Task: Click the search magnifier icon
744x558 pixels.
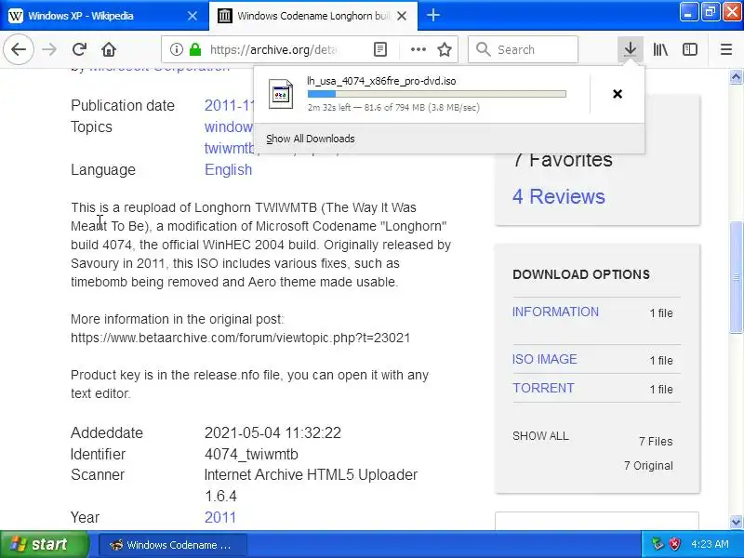Action: tap(483, 49)
